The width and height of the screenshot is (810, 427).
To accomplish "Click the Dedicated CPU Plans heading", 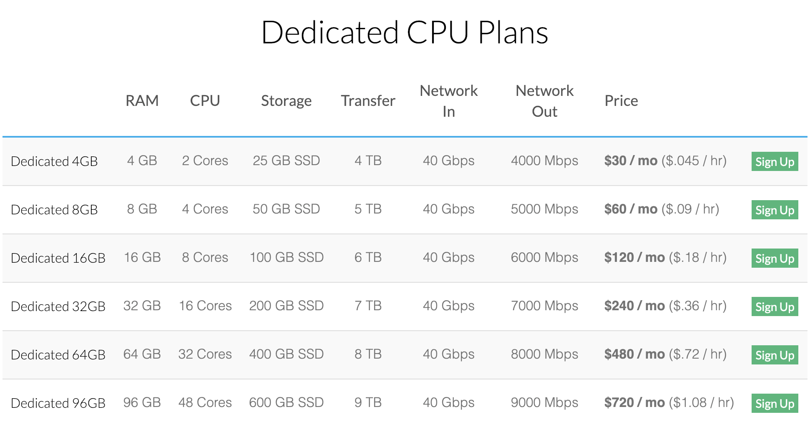I will 405,32.
